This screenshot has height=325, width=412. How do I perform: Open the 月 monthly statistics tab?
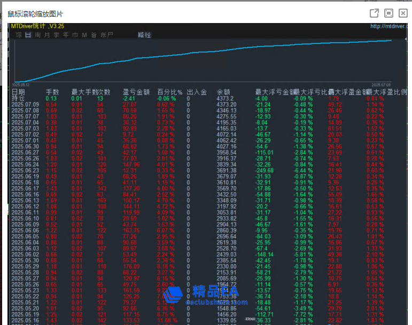click(47, 35)
